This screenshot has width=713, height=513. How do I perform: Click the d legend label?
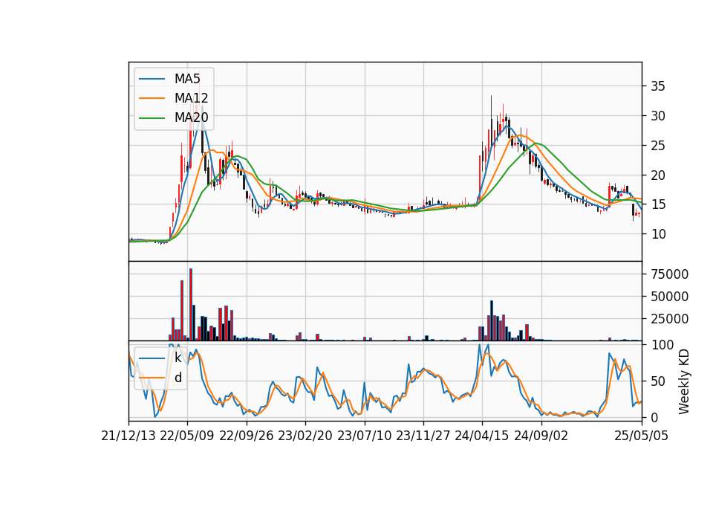click(178, 378)
